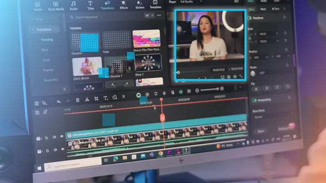Image resolution: width=326 pixels, height=183 pixels.
Task: Hide video track 1 with the eye icon
Action: click(x=62, y=149)
